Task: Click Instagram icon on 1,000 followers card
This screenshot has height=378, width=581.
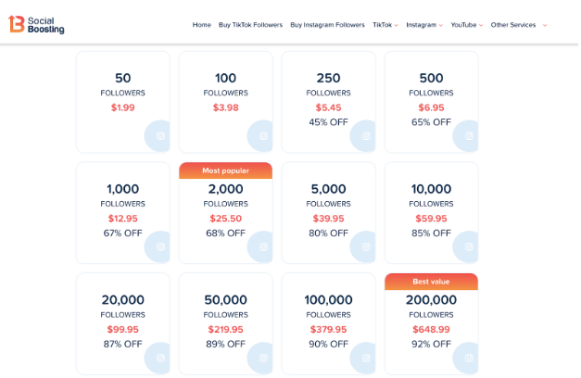Action: (x=160, y=246)
